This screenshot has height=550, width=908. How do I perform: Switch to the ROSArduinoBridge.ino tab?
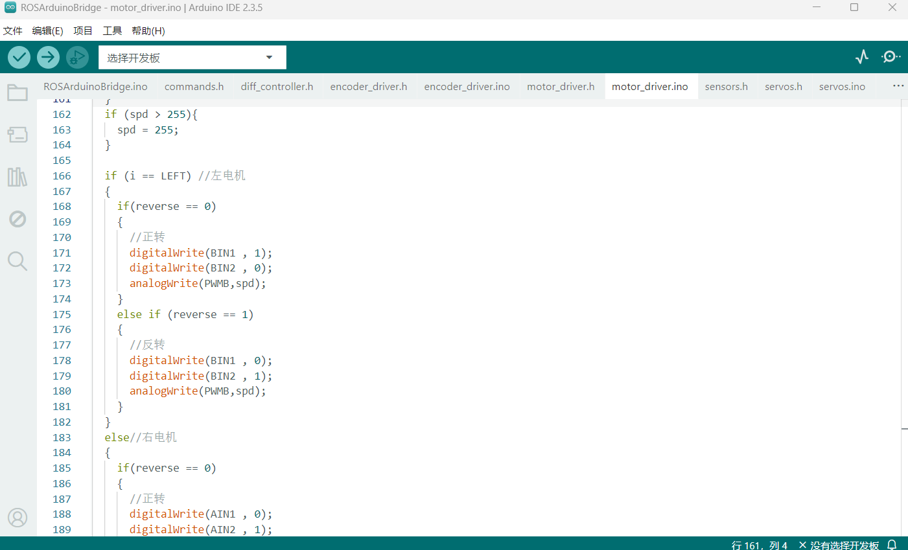95,87
